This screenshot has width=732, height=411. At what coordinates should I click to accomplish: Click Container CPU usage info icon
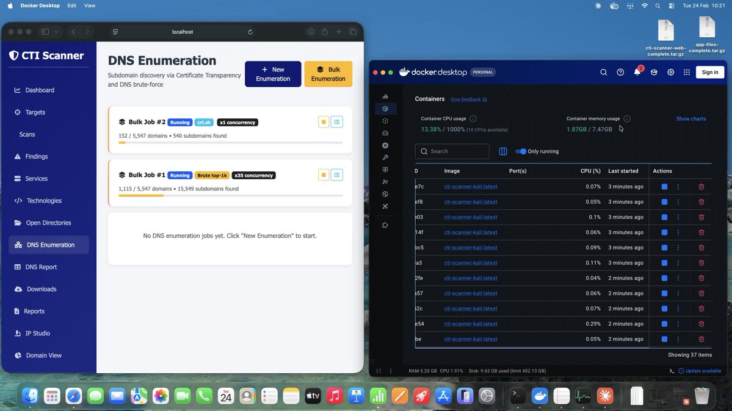pyautogui.click(x=473, y=118)
